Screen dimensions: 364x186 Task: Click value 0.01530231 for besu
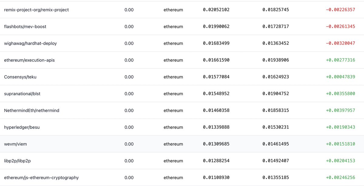pos(276,127)
